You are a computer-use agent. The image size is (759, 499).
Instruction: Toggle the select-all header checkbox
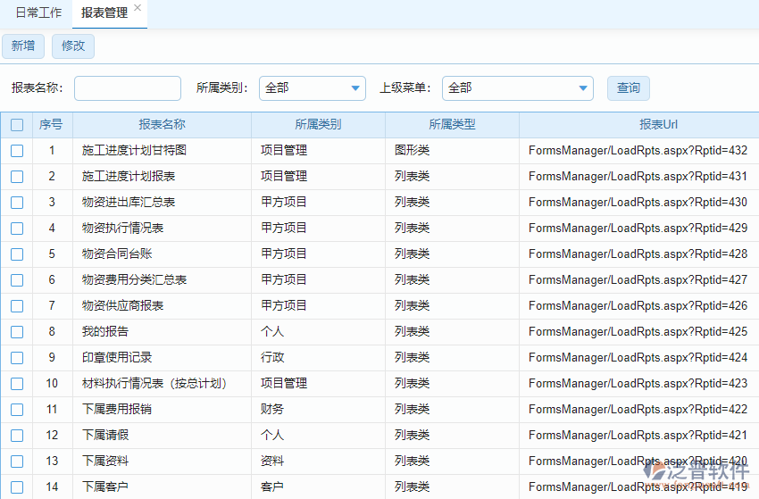pyautogui.click(x=17, y=125)
